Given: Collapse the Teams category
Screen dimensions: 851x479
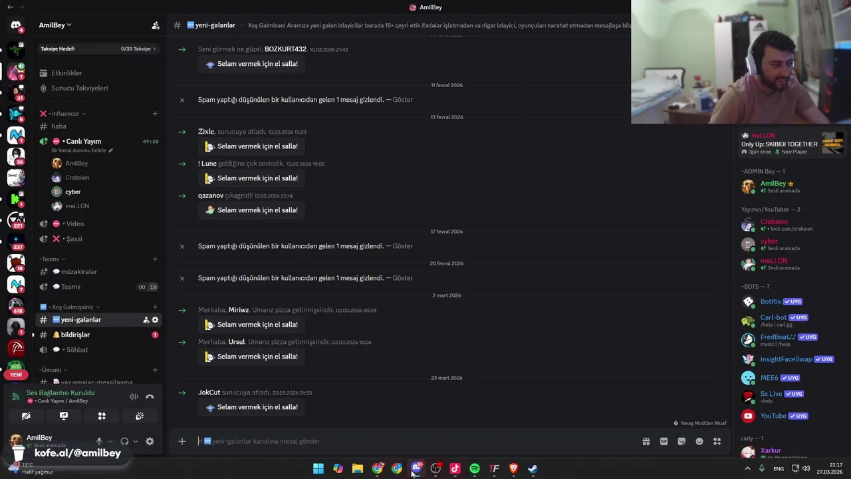Looking at the screenshot, I should (x=52, y=259).
